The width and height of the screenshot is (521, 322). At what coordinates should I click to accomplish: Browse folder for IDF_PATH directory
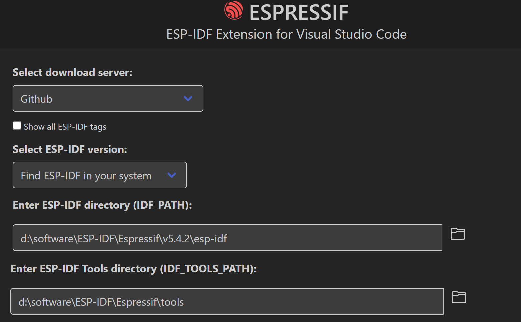pyautogui.click(x=457, y=234)
